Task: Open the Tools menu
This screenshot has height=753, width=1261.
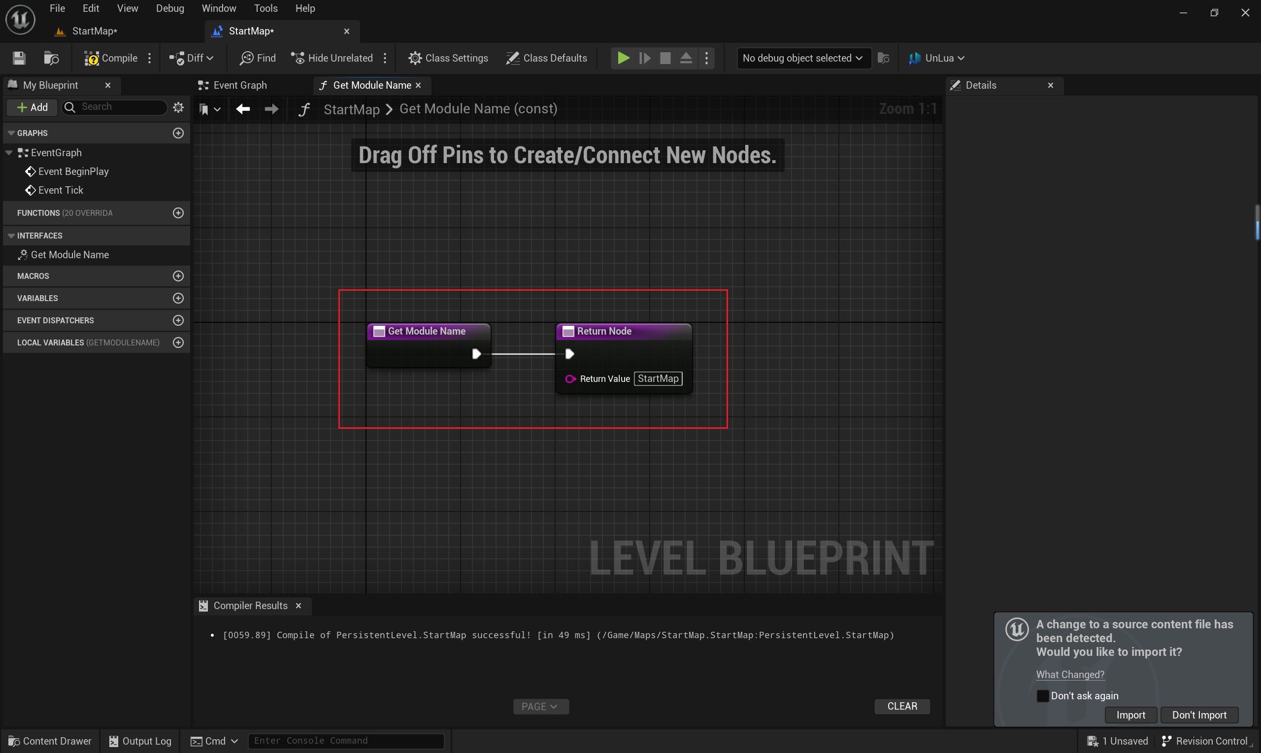Action: click(265, 8)
